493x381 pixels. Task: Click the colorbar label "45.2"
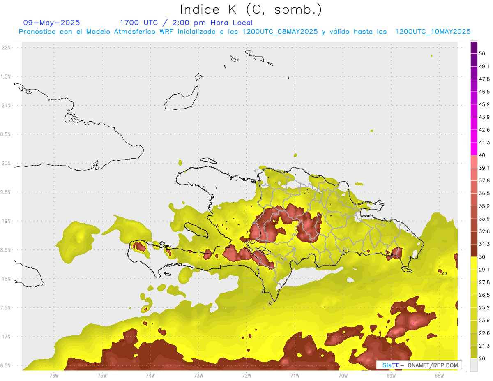484,104
